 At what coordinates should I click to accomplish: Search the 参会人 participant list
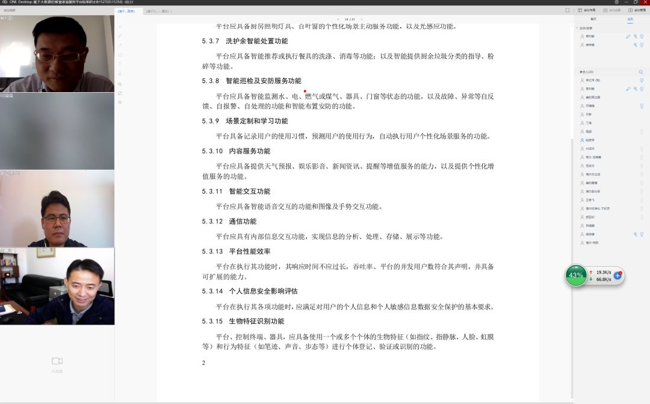tap(641, 72)
